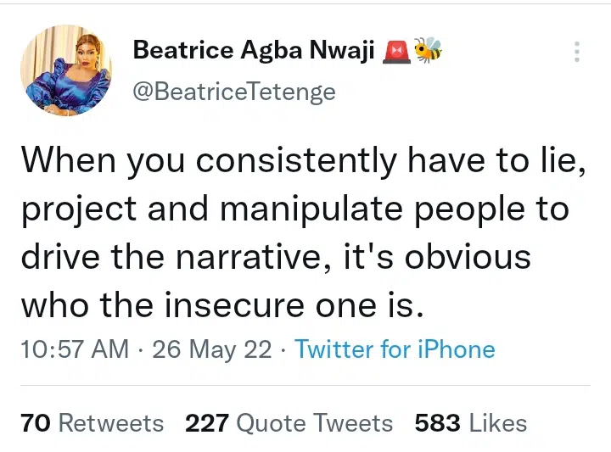The width and height of the screenshot is (611, 452).
Task: View the 70 Retweets list
Action: click(92, 423)
